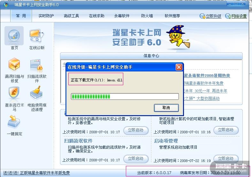Open the 首页 home icon
Image resolution: width=252 pixels, height=177 pixels.
click(x=14, y=36)
